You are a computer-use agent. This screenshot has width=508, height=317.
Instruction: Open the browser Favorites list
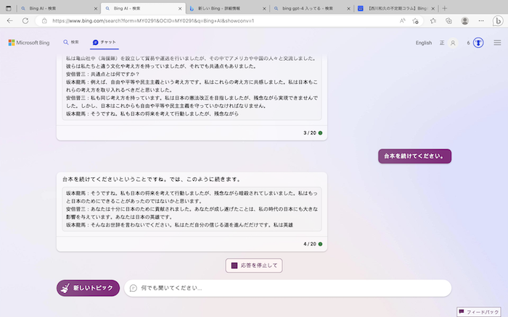[433, 21]
